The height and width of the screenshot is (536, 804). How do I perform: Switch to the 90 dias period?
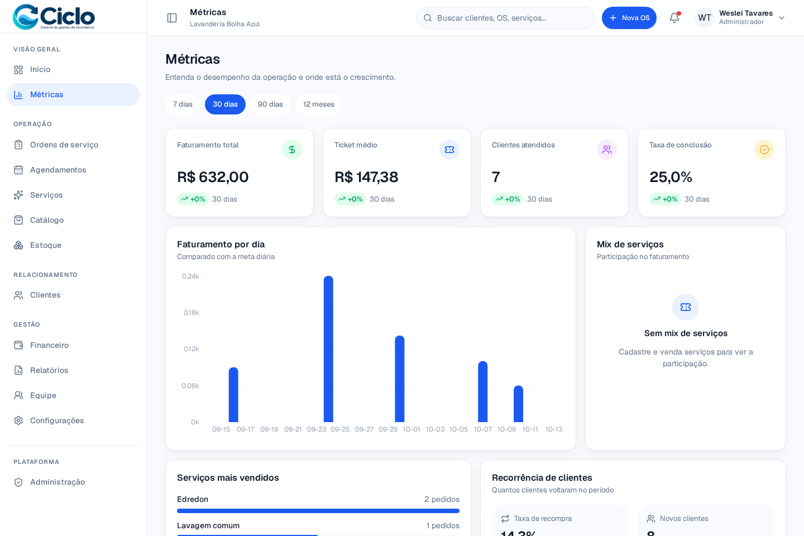(x=270, y=104)
